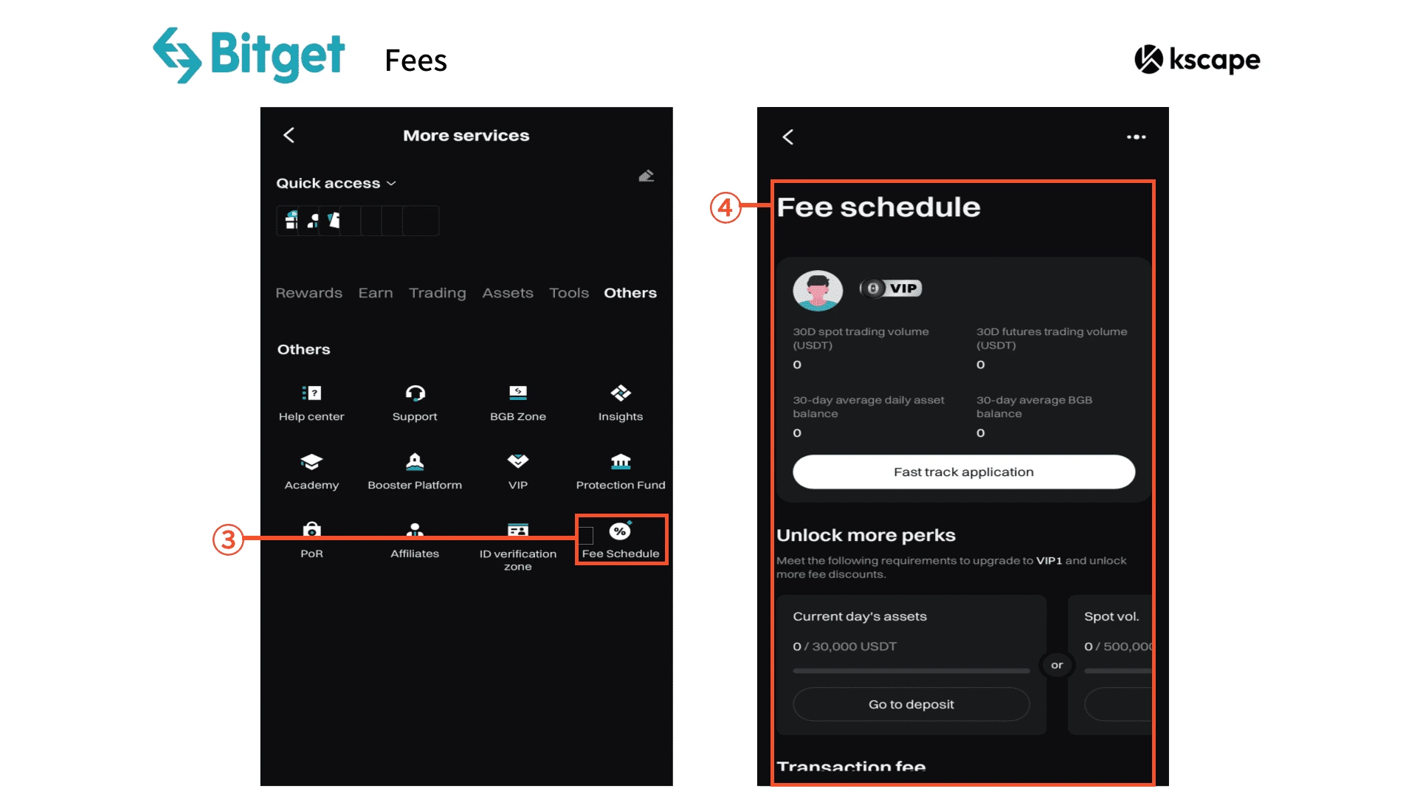The width and height of the screenshot is (1417, 797).
Task: Click back arrow on Fee Schedule
Action: [x=791, y=135]
